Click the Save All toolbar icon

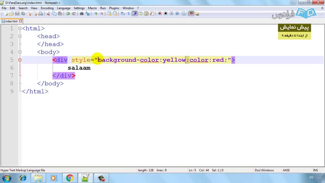[x=23, y=14]
